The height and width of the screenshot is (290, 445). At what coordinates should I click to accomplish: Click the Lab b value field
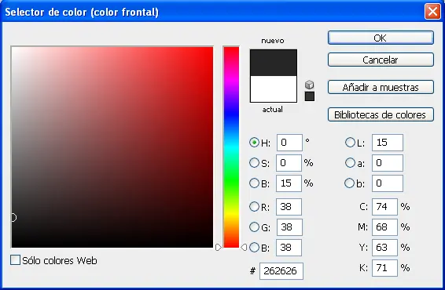tap(388, 183)
